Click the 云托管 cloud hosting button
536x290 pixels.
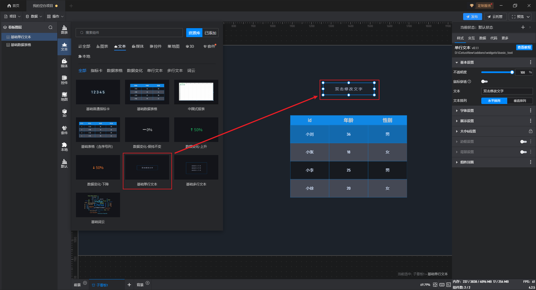point(495,17)
